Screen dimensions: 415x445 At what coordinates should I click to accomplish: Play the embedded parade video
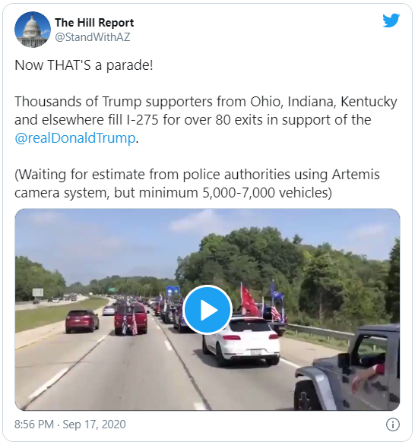click(x=207, y=310)
